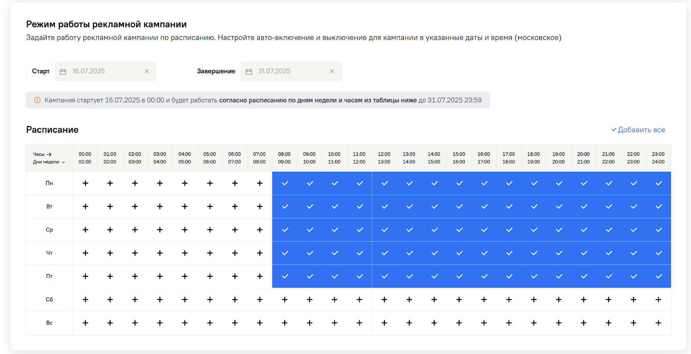Add Вс 12:00–13:00 slot with plus
The image size is (691, 354).
[x=384, y=323]
